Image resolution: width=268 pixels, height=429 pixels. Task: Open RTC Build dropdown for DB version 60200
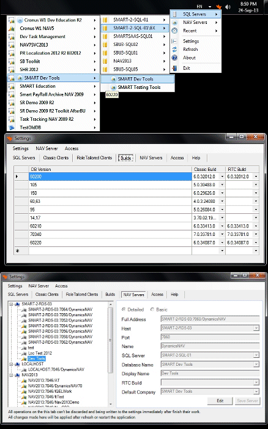click(x=256, y=177)
